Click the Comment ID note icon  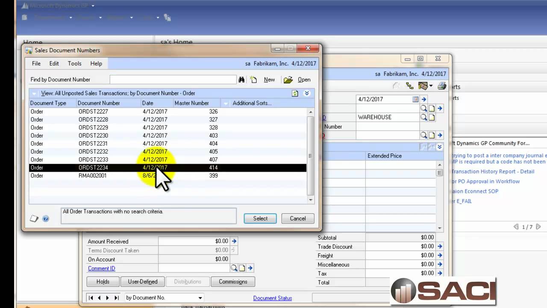point(242,268)
